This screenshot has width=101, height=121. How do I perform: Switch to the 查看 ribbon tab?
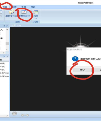click(5, 7)
